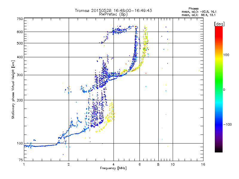Image resolution: width=239 pixels, height=179 pixels.
Task: Click the colorbar tick label '0'
Action: click(224, 90)
